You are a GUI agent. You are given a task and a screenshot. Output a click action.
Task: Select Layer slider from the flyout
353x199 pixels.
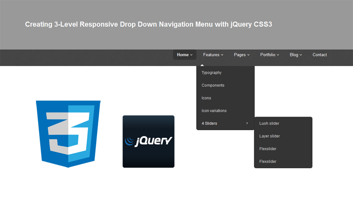pos(269,136)
